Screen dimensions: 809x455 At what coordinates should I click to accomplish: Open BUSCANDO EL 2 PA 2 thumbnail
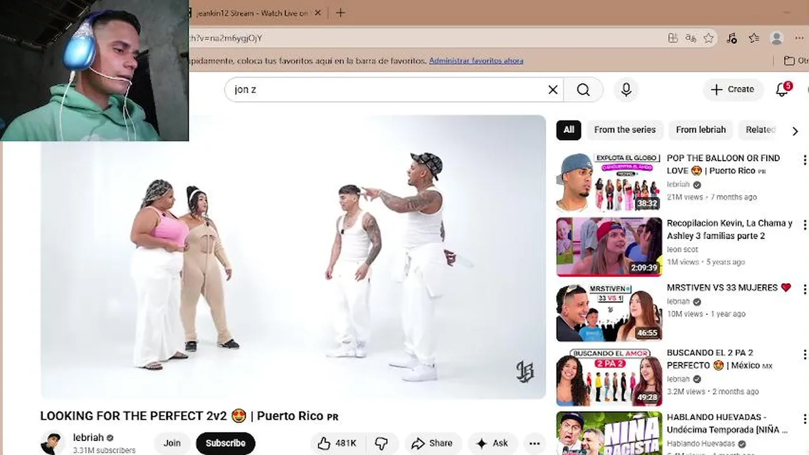point(609,377)
